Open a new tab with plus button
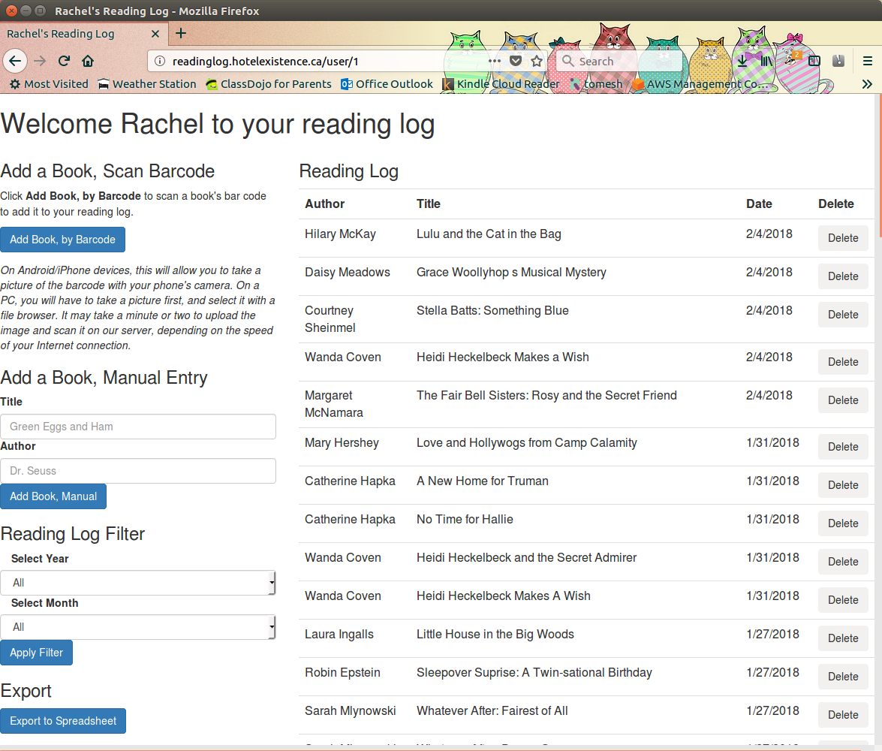Image resolution: width=882 pixels, height=751 pixels. click(x=181, y=33)
